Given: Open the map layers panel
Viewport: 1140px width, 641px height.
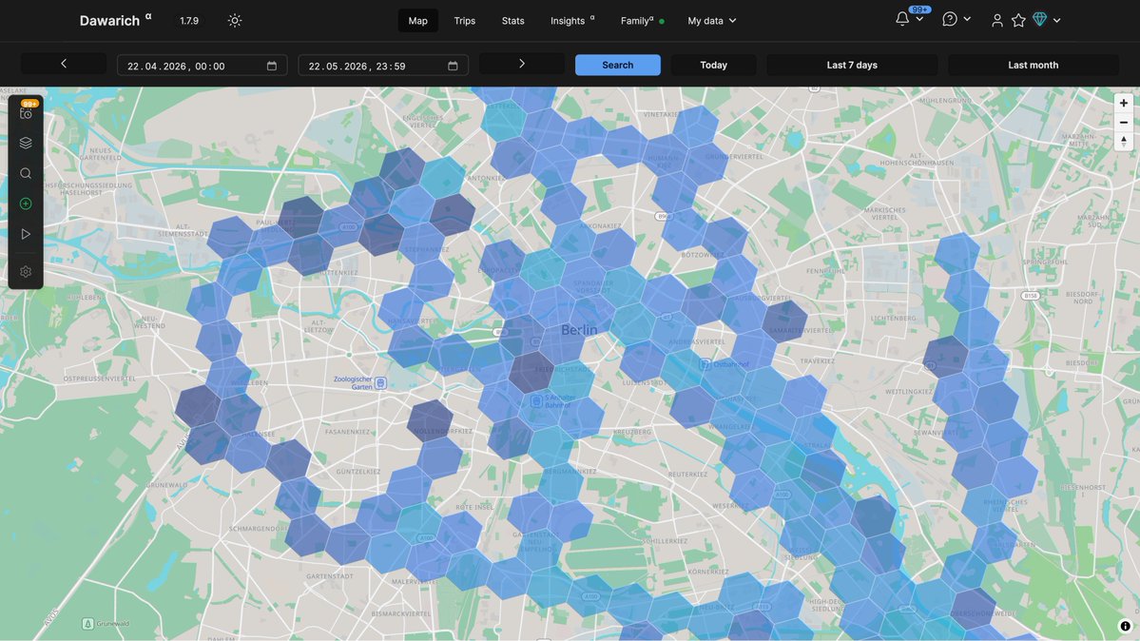Looking at the screenshot, I should (x=26, y=144).
